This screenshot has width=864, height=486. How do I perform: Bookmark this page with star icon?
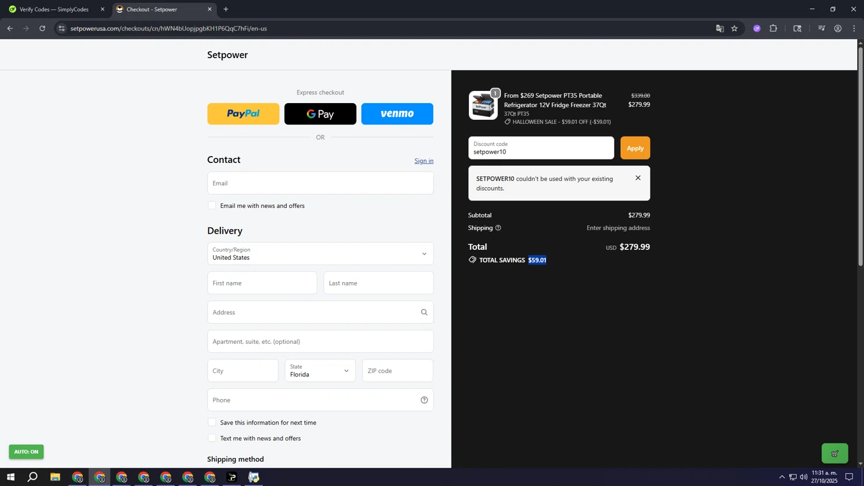coord(734,28)
